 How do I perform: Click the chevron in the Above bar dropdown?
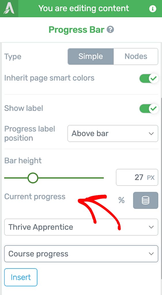point(151,134)
